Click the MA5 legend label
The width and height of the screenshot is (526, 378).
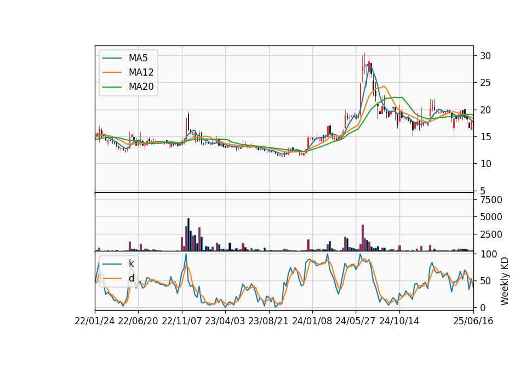click(x=138, y=58)
